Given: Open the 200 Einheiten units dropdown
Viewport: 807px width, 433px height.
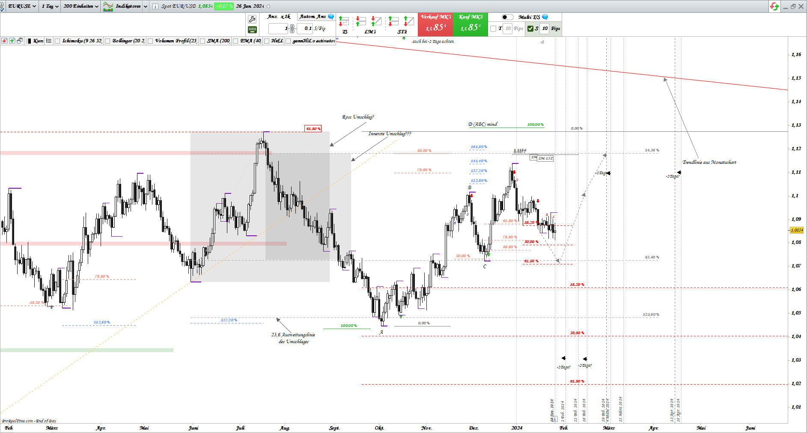Looking at the screenshot, I should coord(81,6).
